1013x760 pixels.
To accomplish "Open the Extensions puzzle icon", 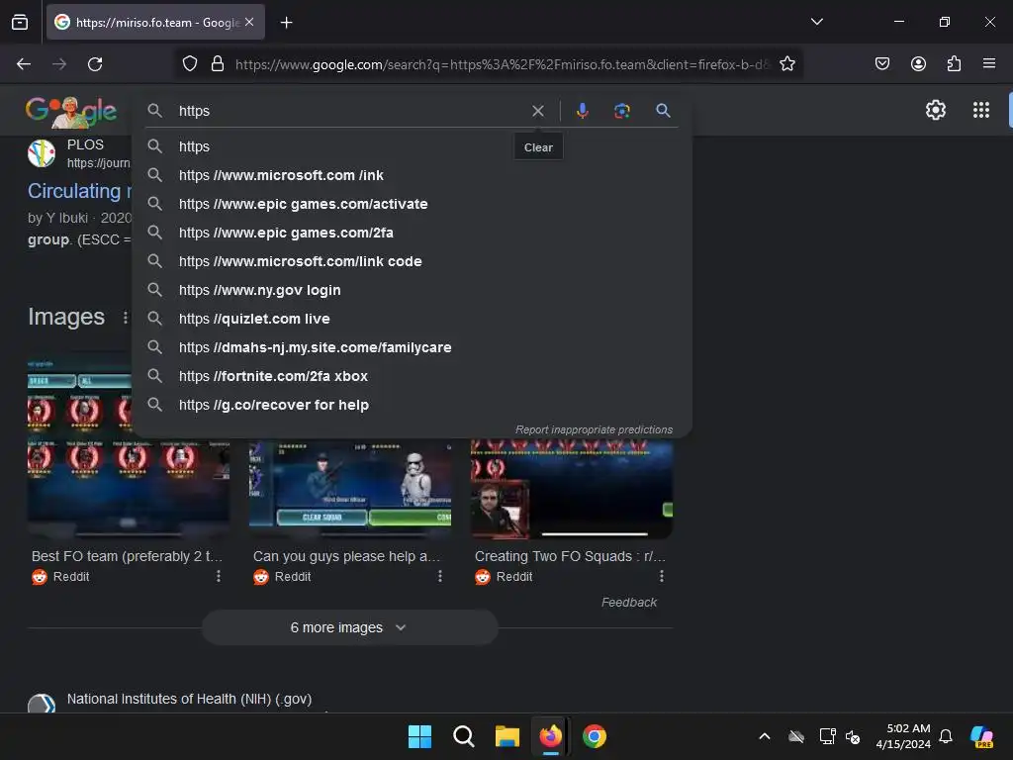I will [x=954, y=63].
